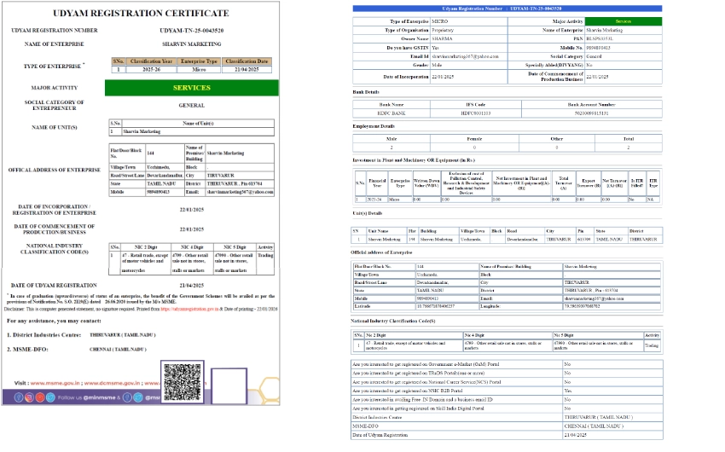
Task: Click the Classification Year column header
Action: 151,61
